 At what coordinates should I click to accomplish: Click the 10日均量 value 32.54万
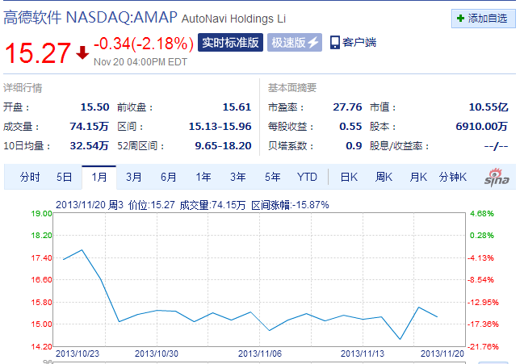(x=89, y=145)
